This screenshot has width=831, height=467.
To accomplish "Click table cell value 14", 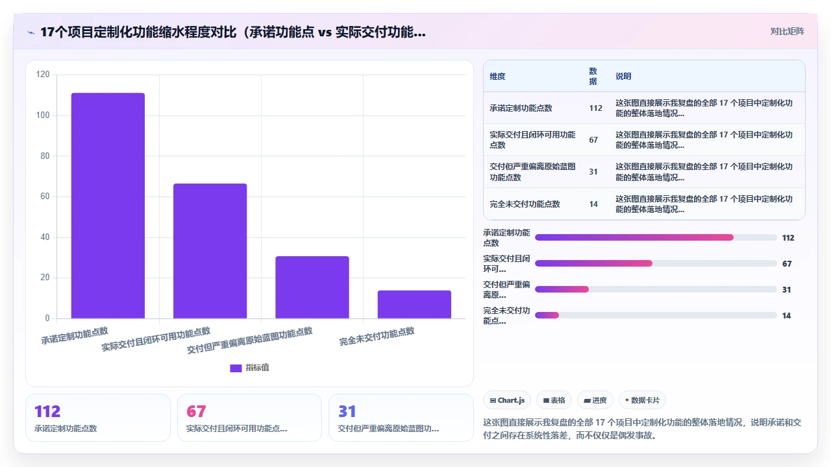I will 593,204.
